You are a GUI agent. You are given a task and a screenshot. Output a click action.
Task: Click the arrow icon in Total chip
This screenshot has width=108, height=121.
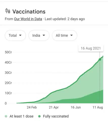tap(20, 35)
